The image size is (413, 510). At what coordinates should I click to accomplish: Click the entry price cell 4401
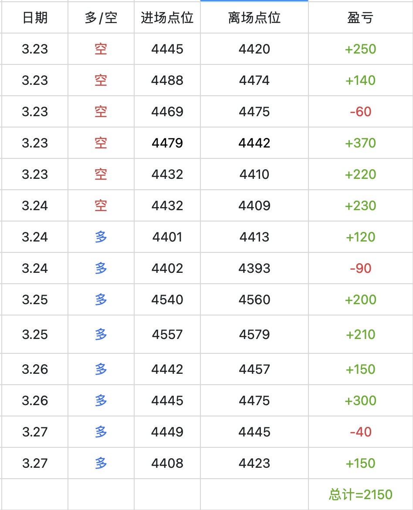pyautogui.click(x=167, y=237)
